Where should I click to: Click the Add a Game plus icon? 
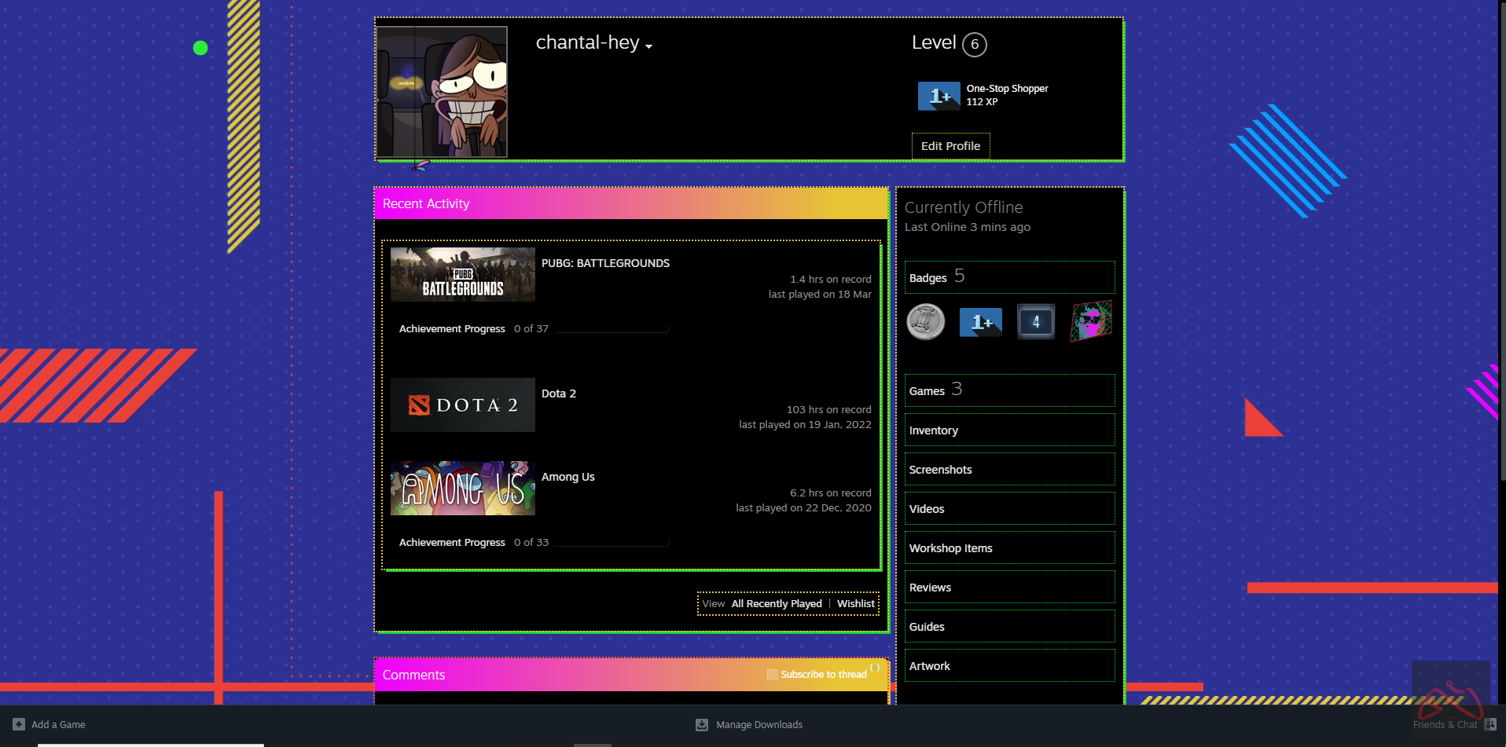[19, 724]
